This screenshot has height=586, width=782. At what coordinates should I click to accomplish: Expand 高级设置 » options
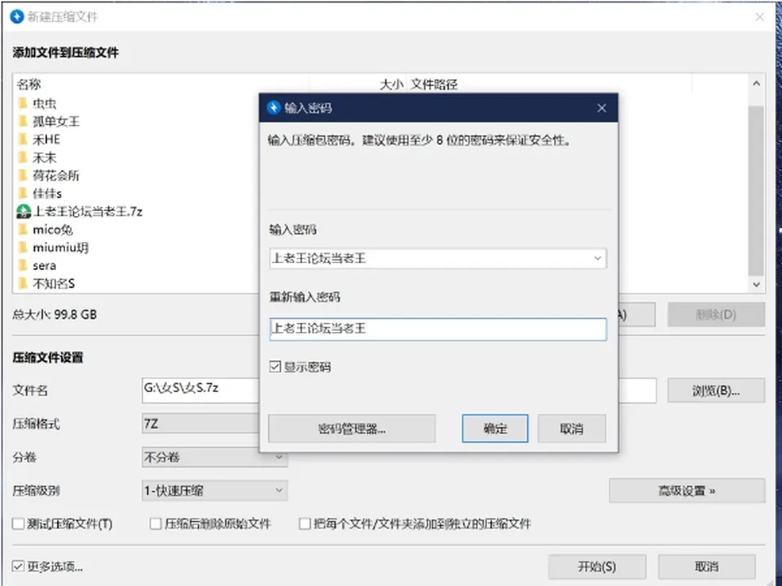tap(687, 491)
